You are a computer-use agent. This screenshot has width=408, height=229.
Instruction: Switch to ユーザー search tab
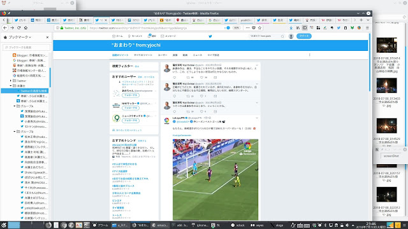(x=163, y=55)
